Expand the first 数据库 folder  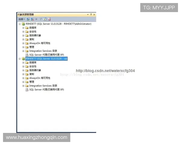(23, 28)
